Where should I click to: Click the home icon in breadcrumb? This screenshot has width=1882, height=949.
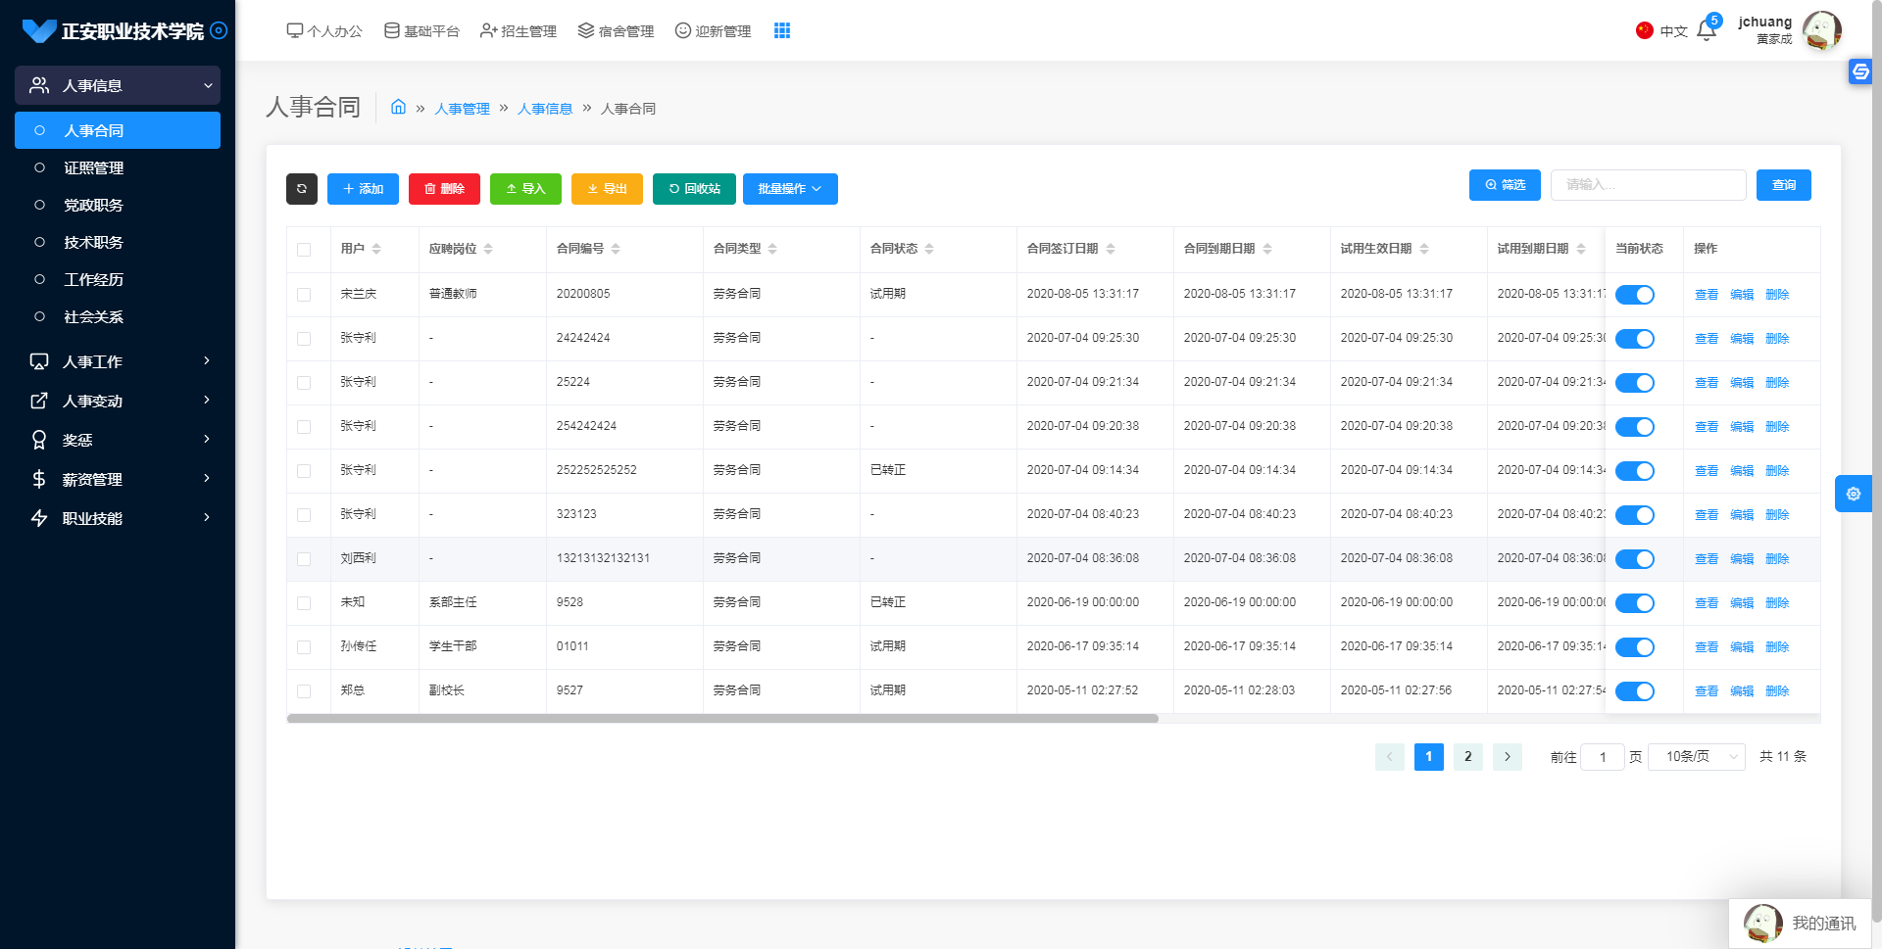pos(398,108)
